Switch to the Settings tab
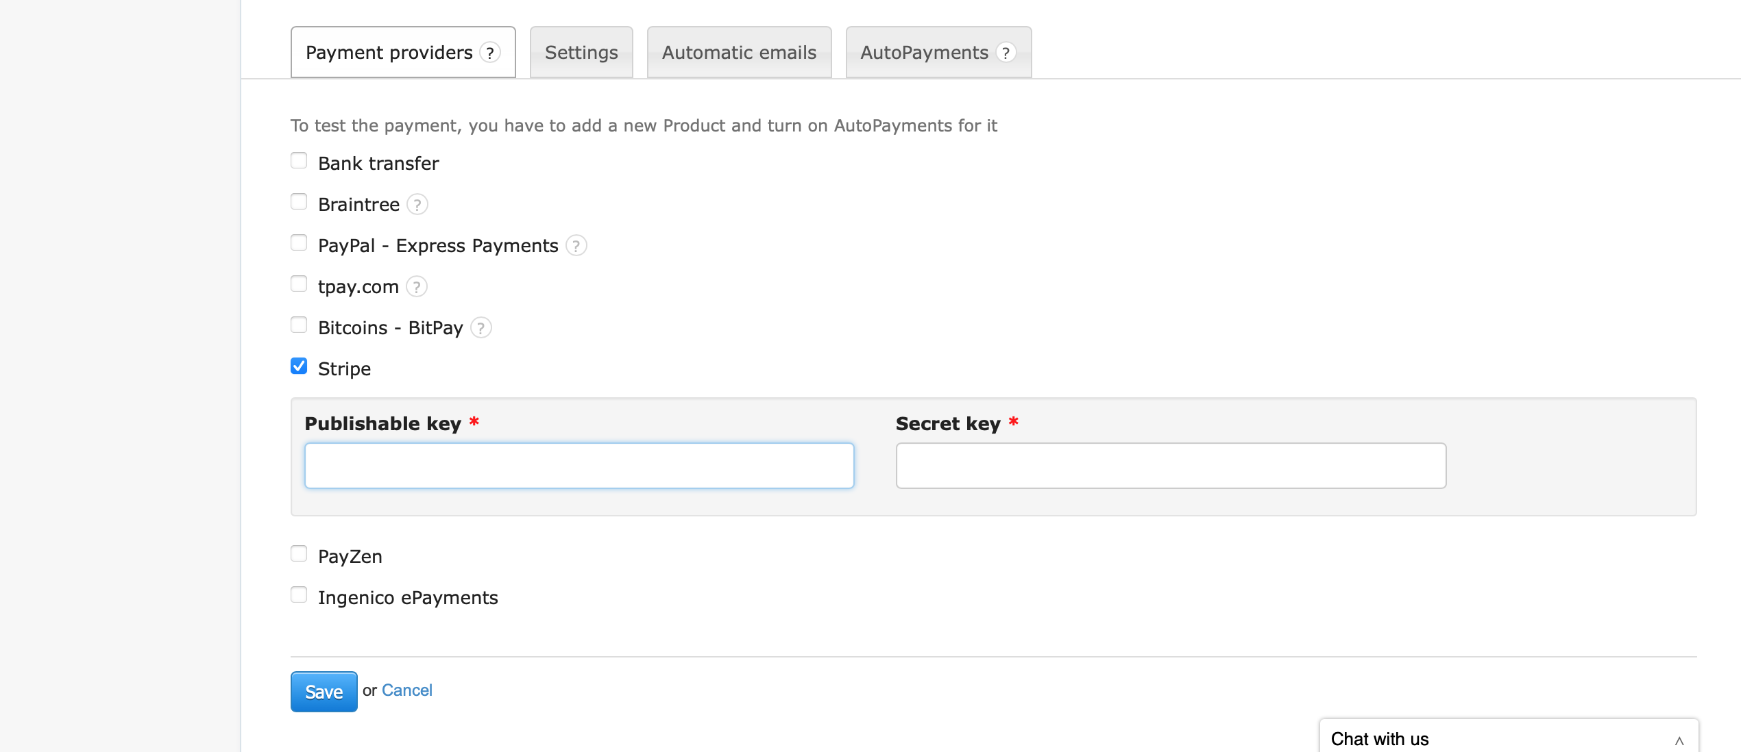1741x752 pixels. tap(581, 52)
